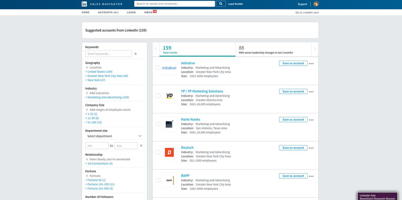Add industries filter plus icon

87,93
